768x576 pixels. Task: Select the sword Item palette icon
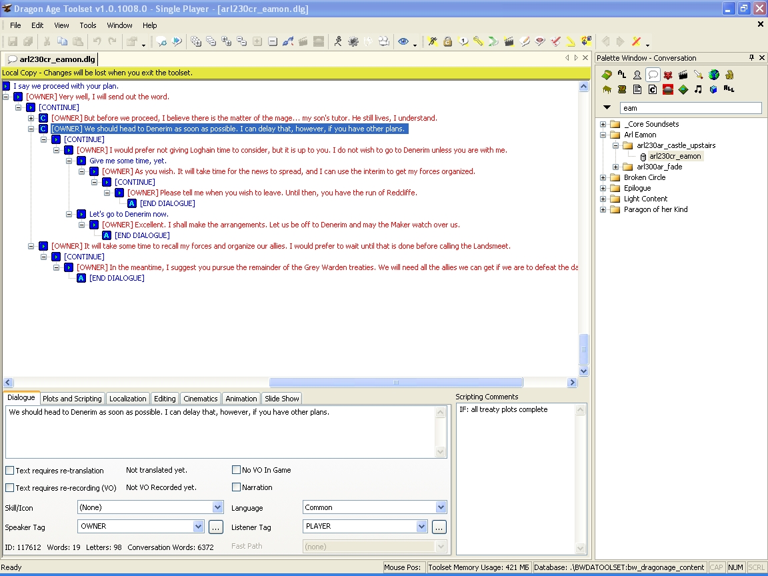(x=699, y=75)
